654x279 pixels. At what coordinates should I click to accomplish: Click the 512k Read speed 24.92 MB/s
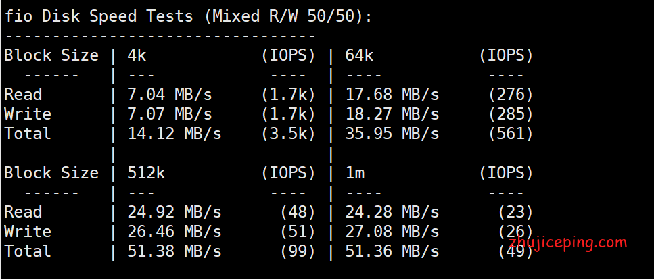(x=174, y=212)
